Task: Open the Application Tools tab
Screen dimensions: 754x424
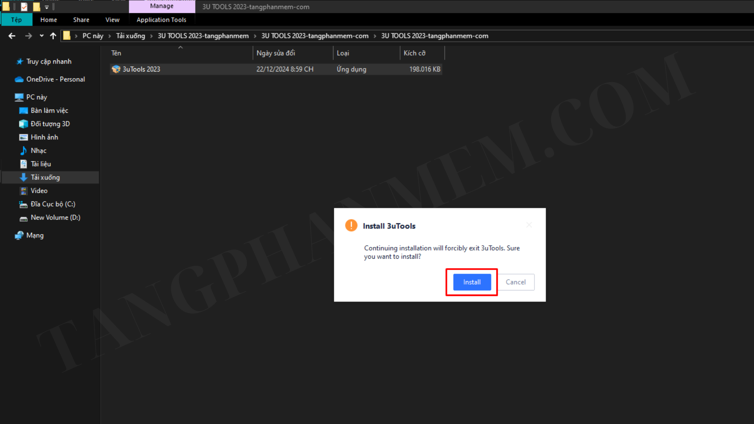Action: pyautogui.click(x=161, y=20)
